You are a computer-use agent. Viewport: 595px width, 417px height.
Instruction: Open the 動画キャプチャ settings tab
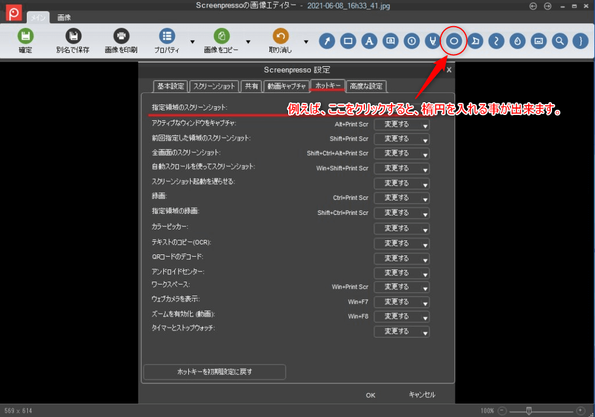286,87
